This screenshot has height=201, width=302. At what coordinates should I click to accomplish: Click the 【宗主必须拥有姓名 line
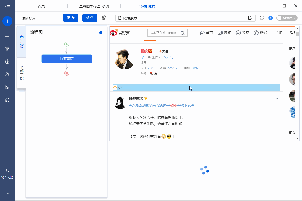tap(152, 137)
